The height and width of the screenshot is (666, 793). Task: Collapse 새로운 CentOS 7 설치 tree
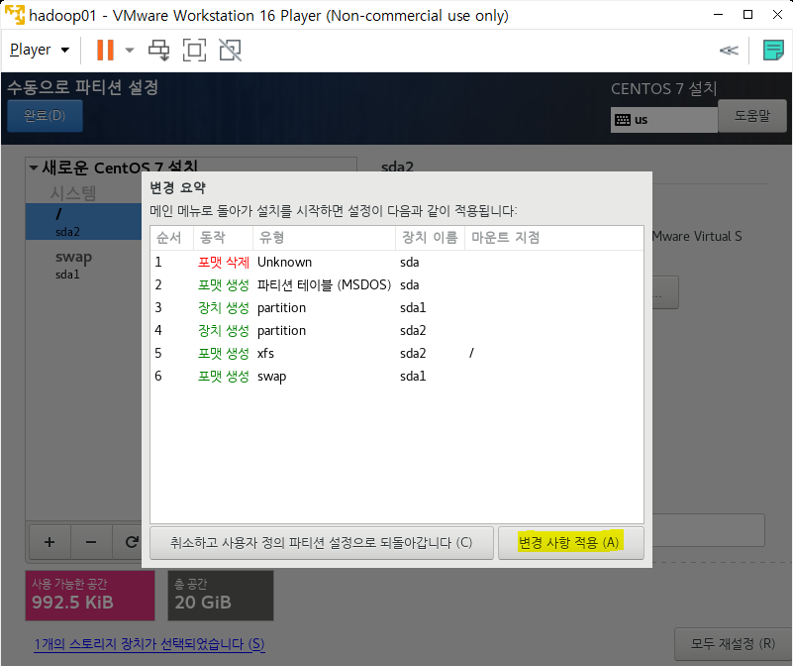(x=34, y=167)
